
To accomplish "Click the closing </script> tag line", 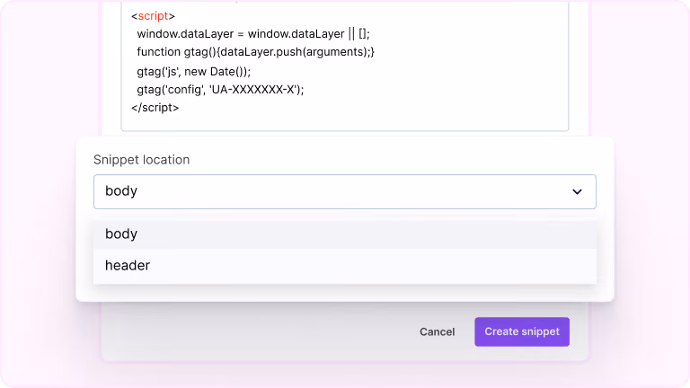I will pyautogui.click(x=155, y=108).
